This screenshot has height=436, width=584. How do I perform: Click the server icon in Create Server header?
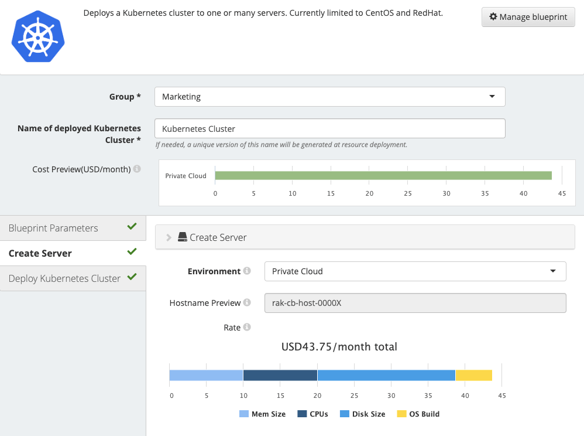pyautogui.click(x=183, y=237)
